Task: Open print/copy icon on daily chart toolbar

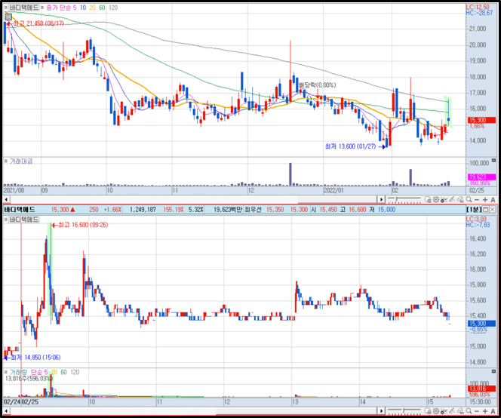Action: (x=429, y=199)
